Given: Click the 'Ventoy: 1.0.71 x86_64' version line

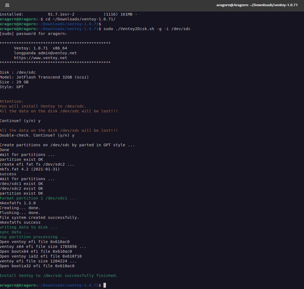Looking at the screenshot, I should click(41, 48).
